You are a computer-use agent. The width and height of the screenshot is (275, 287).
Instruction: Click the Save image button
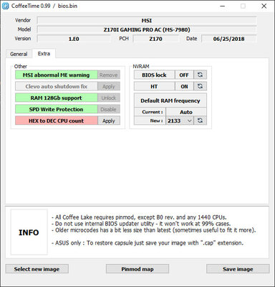tap(238, 269)
